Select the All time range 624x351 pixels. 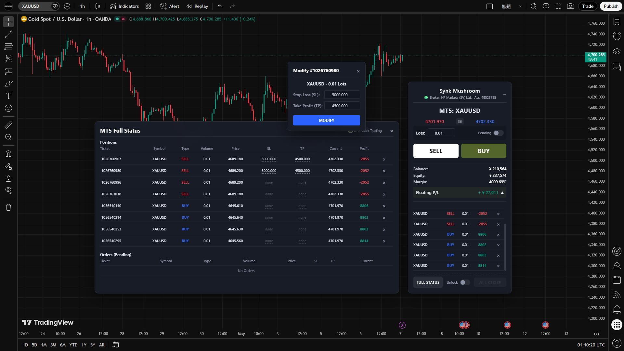pyautogui.click(x=102, y=345)
